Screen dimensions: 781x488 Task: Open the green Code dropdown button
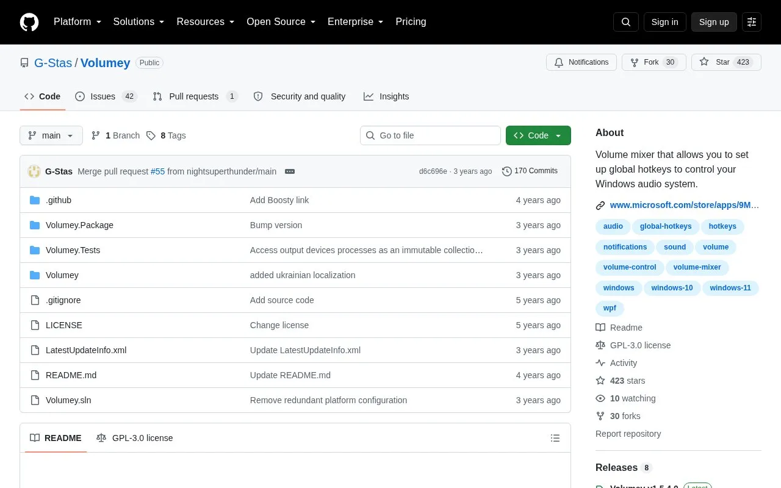pos(538,135)
